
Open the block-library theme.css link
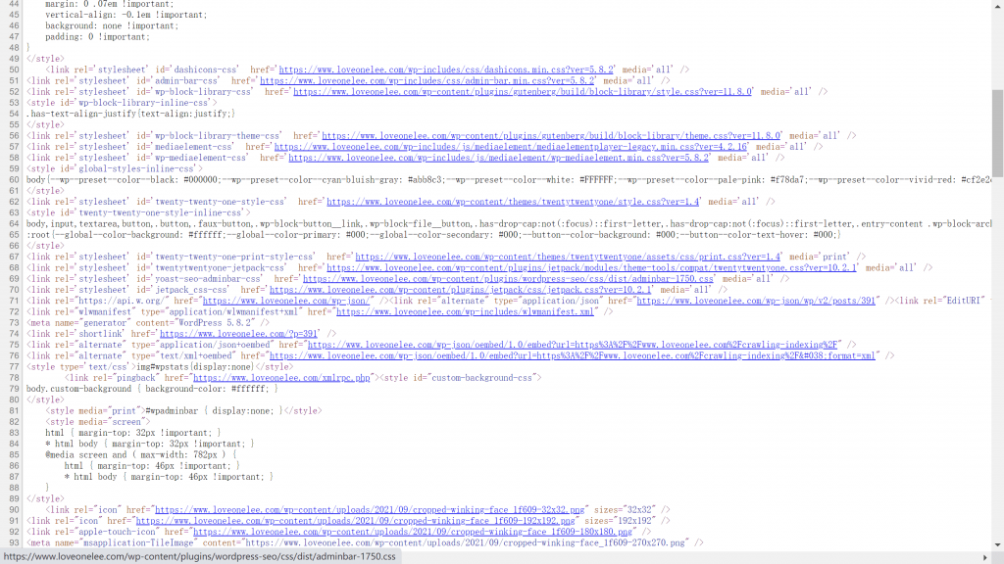[x=551, y=135]
